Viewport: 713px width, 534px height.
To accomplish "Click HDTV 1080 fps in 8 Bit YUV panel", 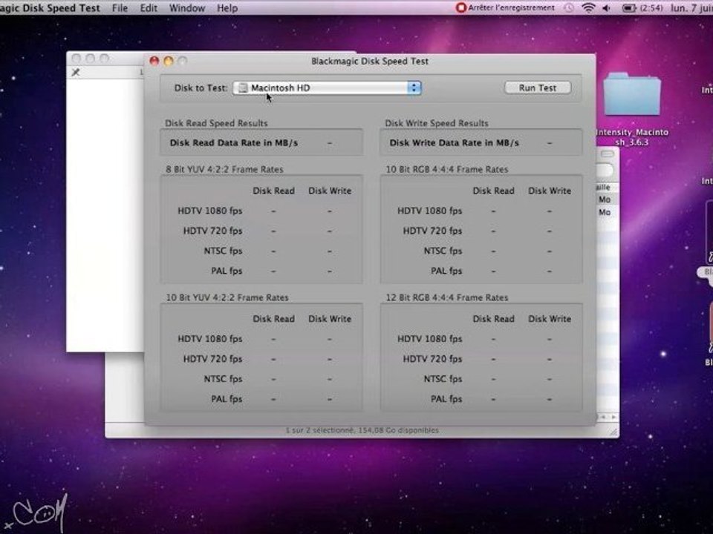I will (209, 211).
